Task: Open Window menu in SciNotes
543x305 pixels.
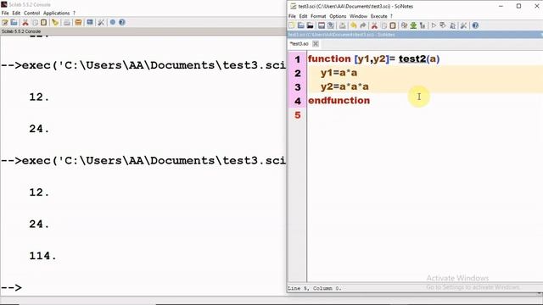Action: point(358,16)
